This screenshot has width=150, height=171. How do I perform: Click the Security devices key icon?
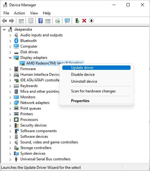(17, 125)
